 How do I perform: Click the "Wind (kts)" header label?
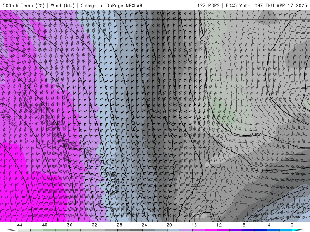coord(62,5)
